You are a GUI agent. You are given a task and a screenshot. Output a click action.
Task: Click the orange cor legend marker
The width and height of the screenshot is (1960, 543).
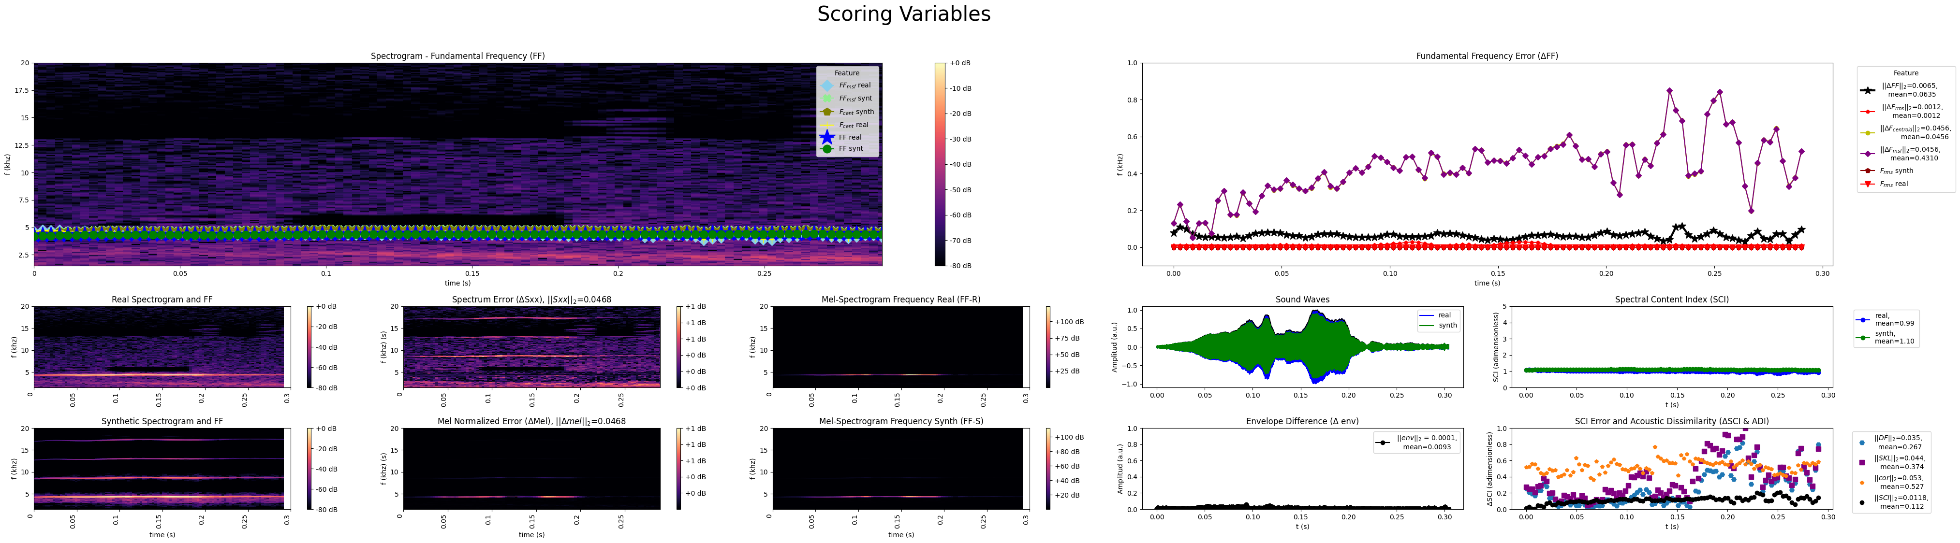pos(1862,482)
